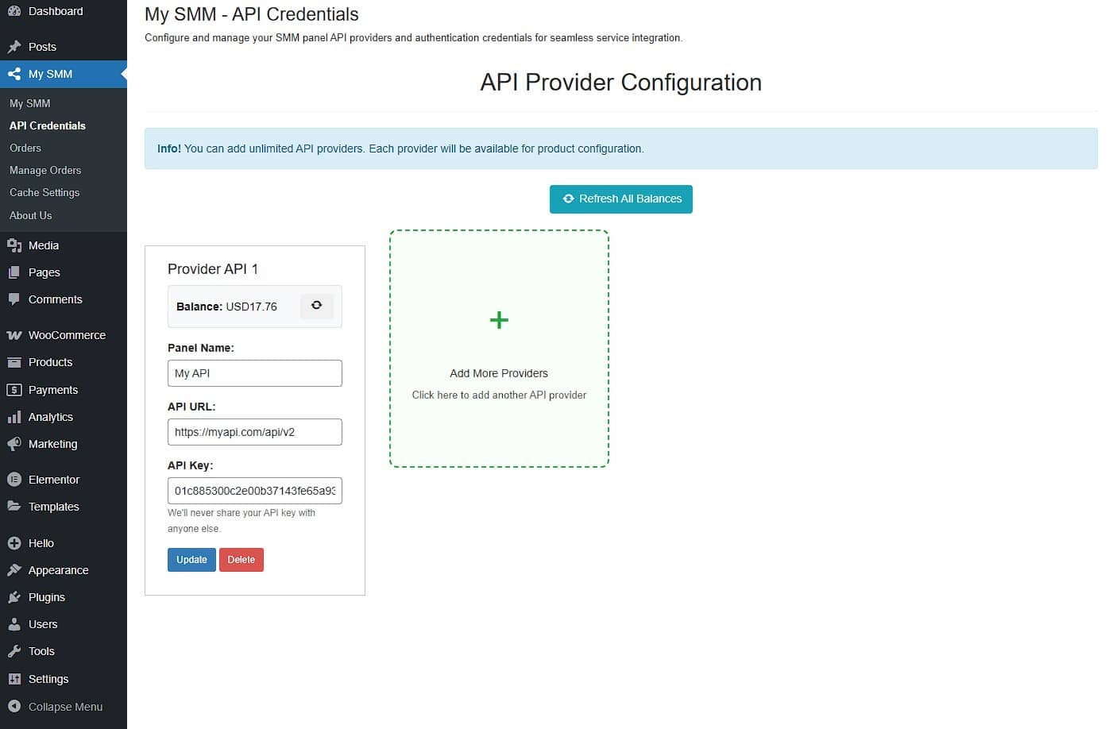Viewport: 1109px width, 729px height.
Task: Click the green plus icon to add a provider
Action: pos(499,320)
